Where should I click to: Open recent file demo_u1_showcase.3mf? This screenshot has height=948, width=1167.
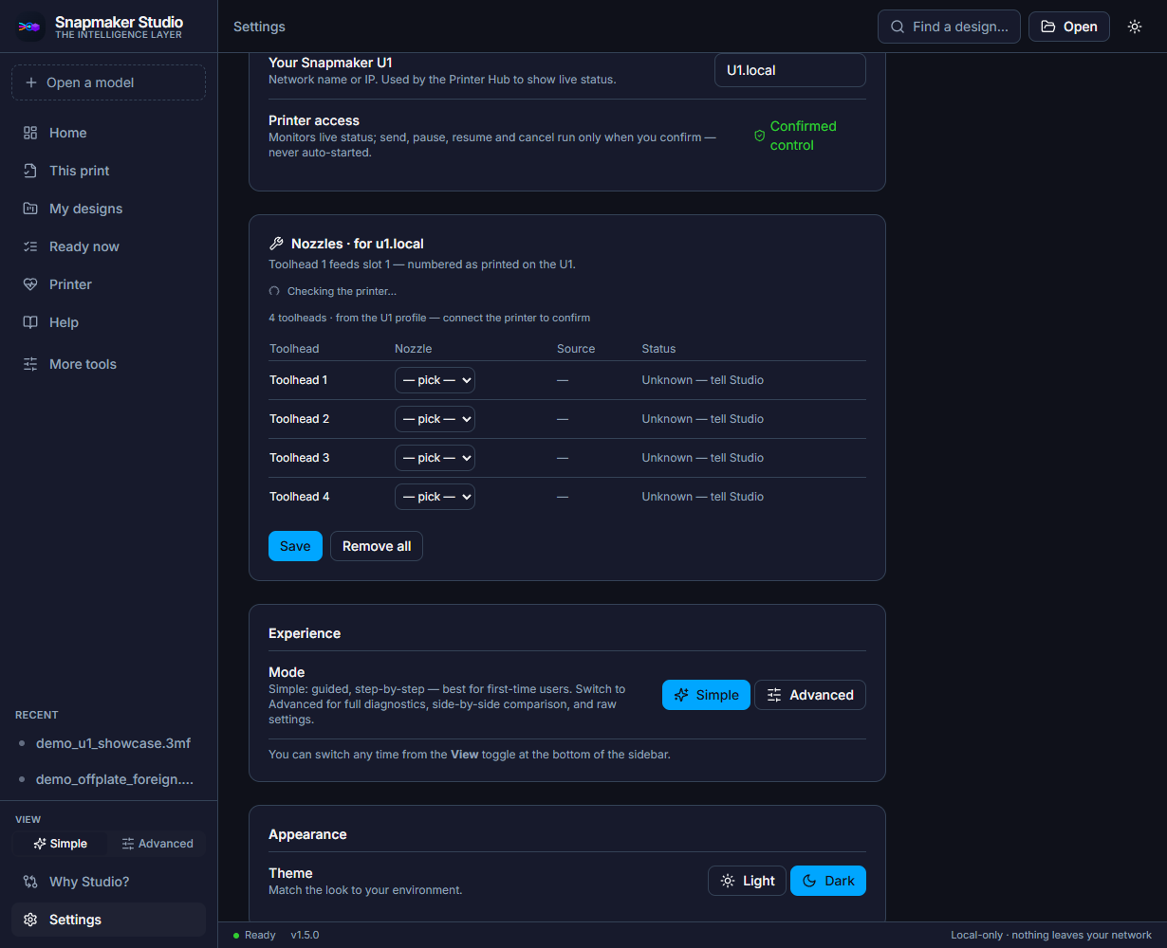pyautogui.click(x=108, y=743)
